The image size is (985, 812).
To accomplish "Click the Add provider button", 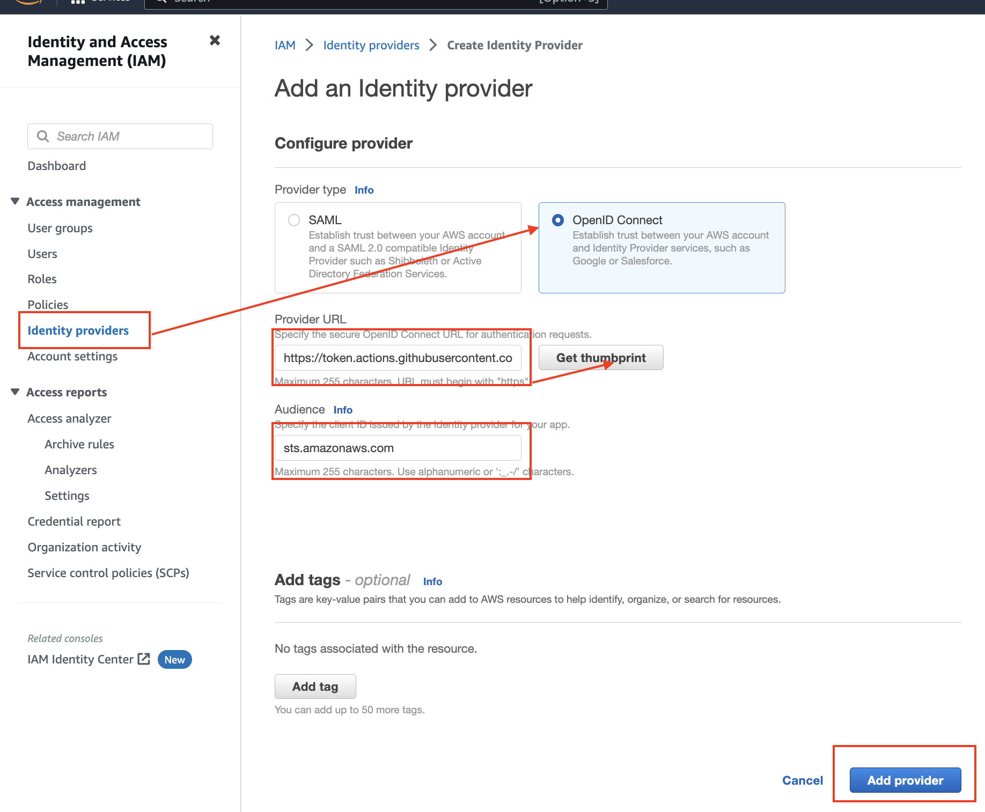I will (x=906, y=780).
